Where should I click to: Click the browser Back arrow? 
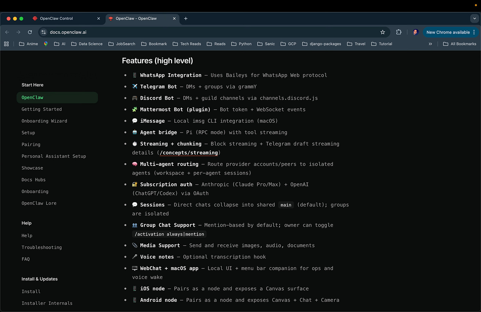coord(7,32)
